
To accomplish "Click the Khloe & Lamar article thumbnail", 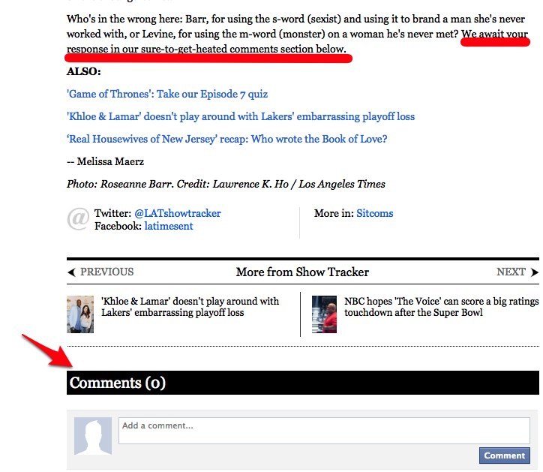I will coord(80,314).
